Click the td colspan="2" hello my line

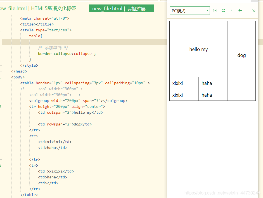pyautogui.click(x=70, y=113)
